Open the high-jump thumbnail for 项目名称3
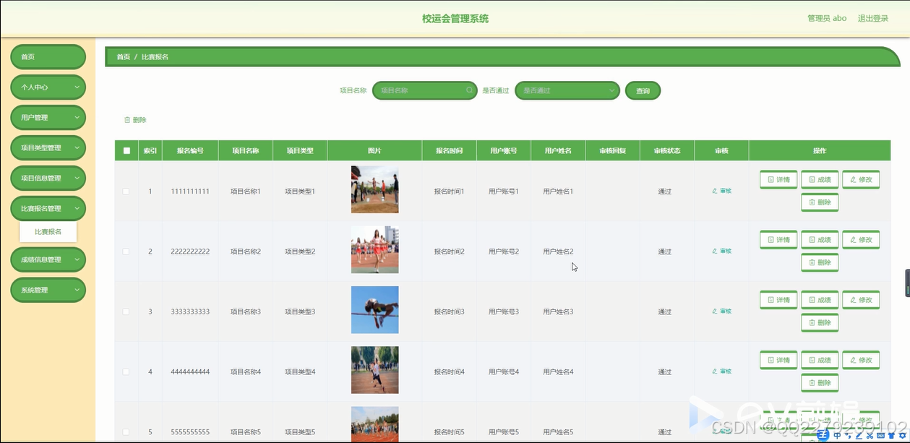 374,310
